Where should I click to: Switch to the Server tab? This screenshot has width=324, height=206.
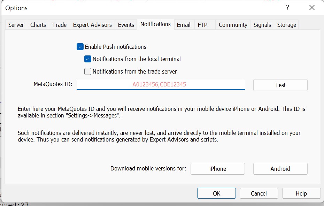pos(16,25)
